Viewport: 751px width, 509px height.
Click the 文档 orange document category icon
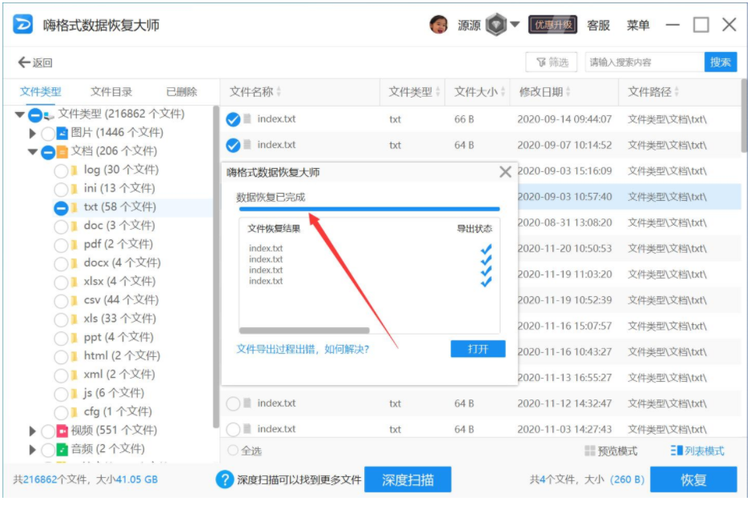pyautogui.click(x=62, y=152)
